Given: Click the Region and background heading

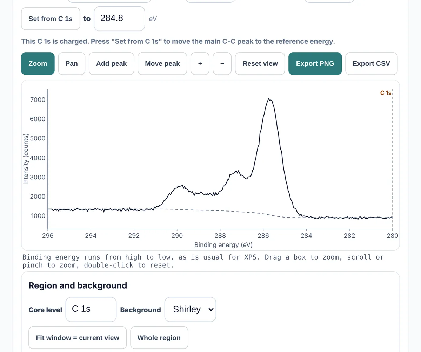Looking at the screenshot, I should click(78, 285).
